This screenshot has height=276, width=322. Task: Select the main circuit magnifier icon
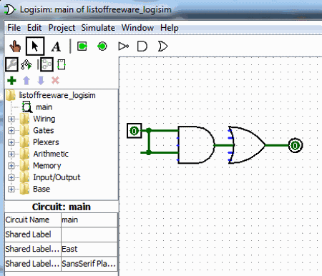click(27, 107)
